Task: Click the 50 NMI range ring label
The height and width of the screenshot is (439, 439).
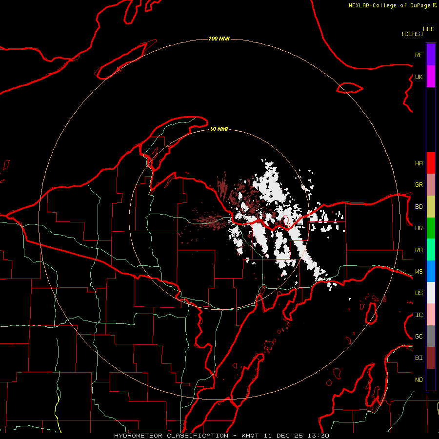Action: point(219,129)
